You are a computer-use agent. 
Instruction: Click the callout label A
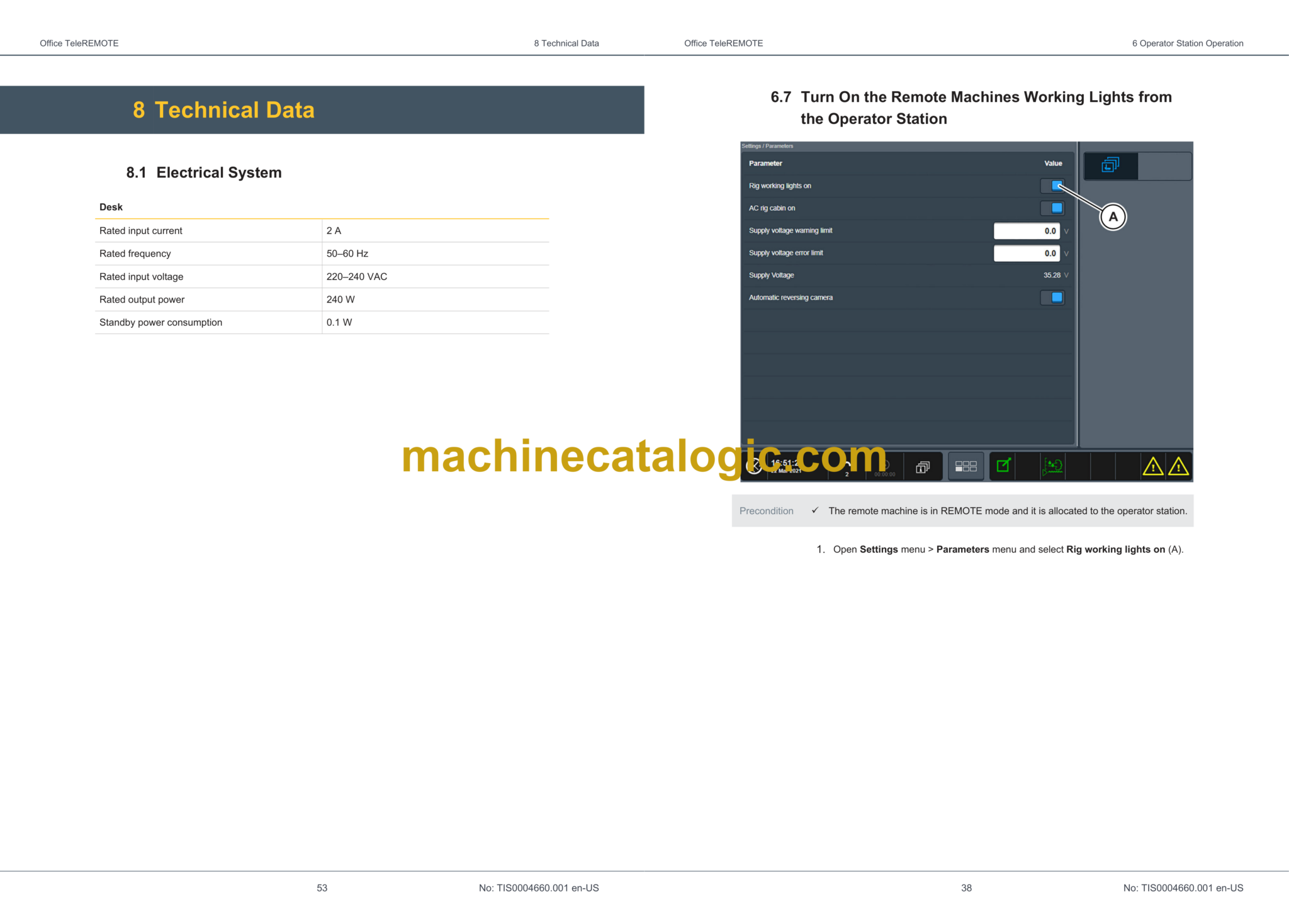(x=1113, y=216)
